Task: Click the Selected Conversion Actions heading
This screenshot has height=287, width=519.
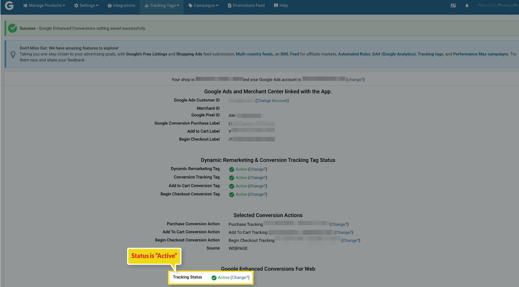Action: click(268, 215)
